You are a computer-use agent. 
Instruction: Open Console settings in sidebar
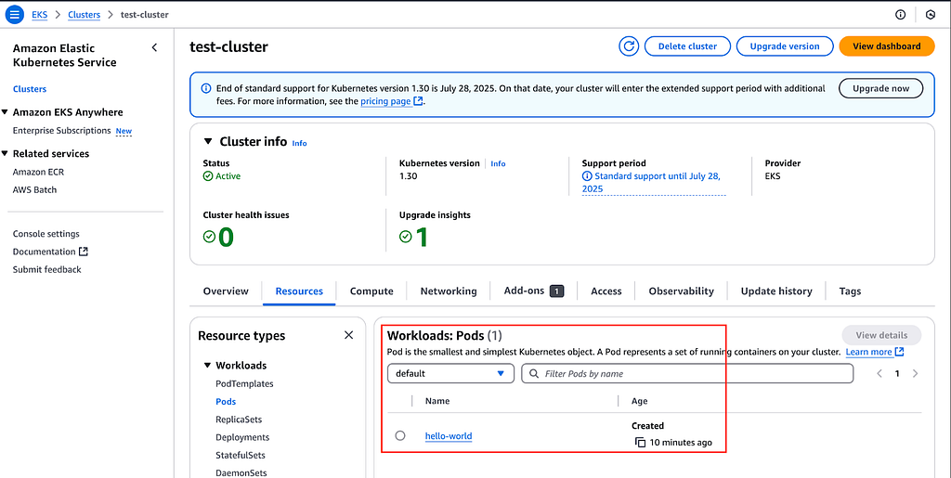46,234
